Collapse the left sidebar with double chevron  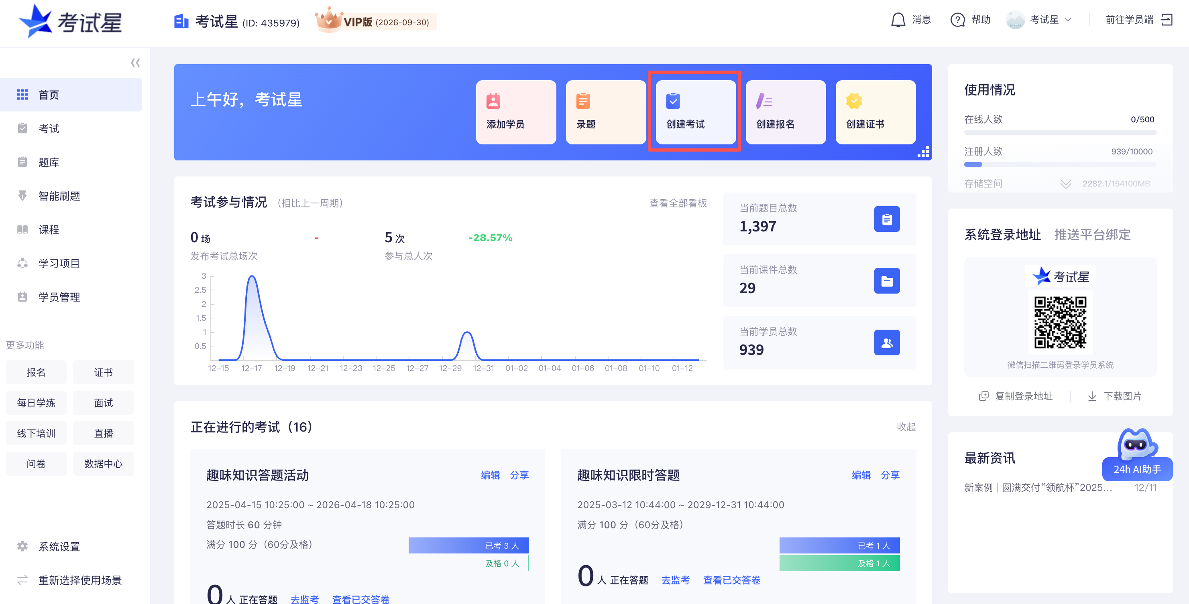pyautogui.click(x=135, y=63)
